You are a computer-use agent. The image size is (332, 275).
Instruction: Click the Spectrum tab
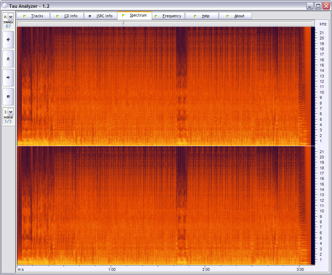click(134, 15)
